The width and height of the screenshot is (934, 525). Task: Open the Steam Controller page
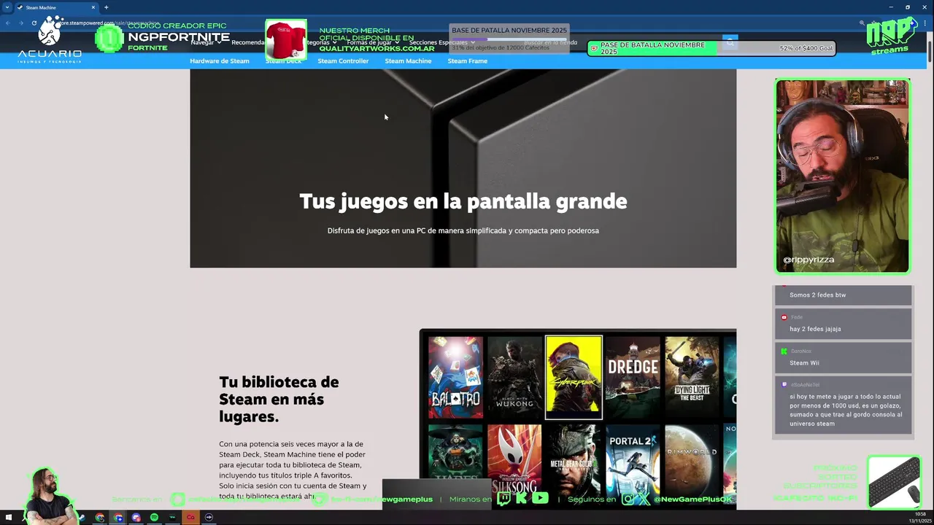click(x=343, y=61)
